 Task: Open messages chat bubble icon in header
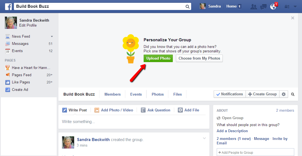pos(263,7)
